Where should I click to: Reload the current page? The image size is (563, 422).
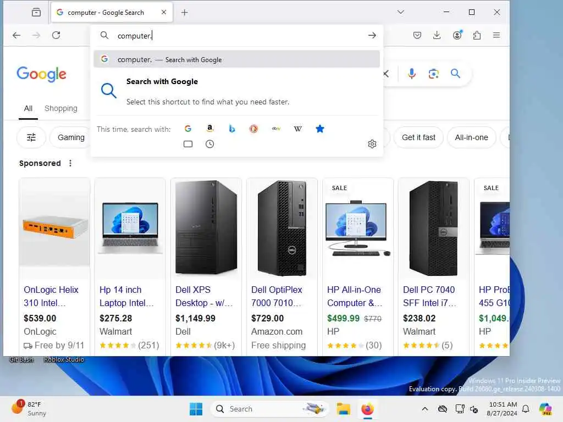(56, 35)
